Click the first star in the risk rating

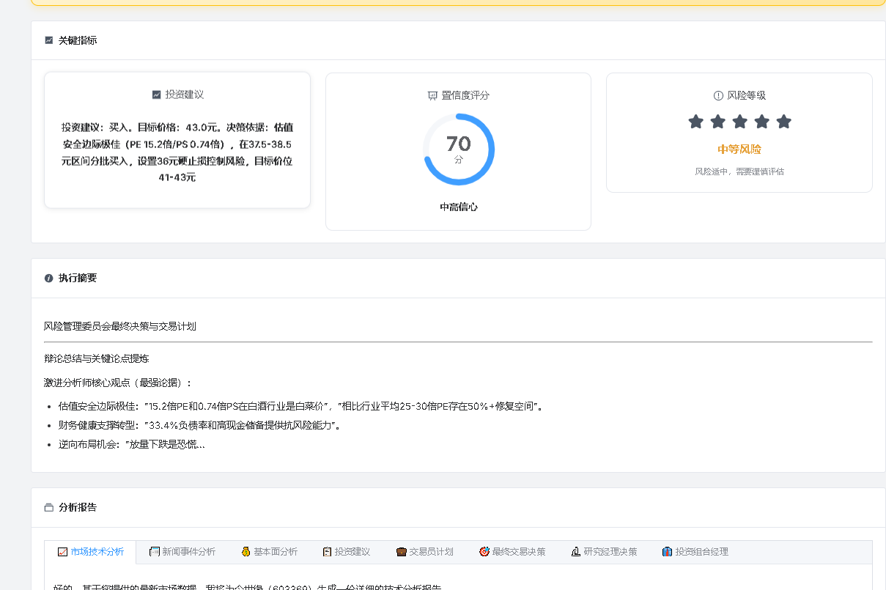tap(695, 122)
